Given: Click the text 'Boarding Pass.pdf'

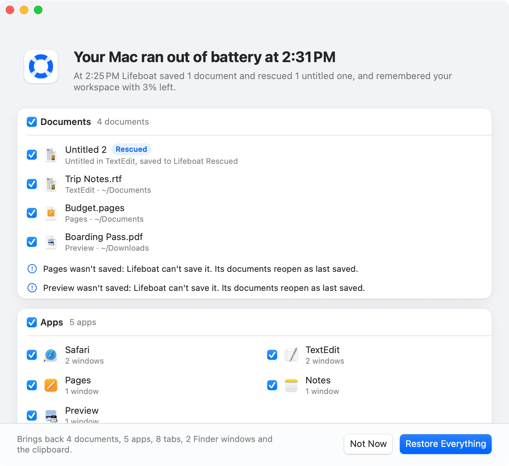Looking at the screenshot, I should click(x=104, y=237).
